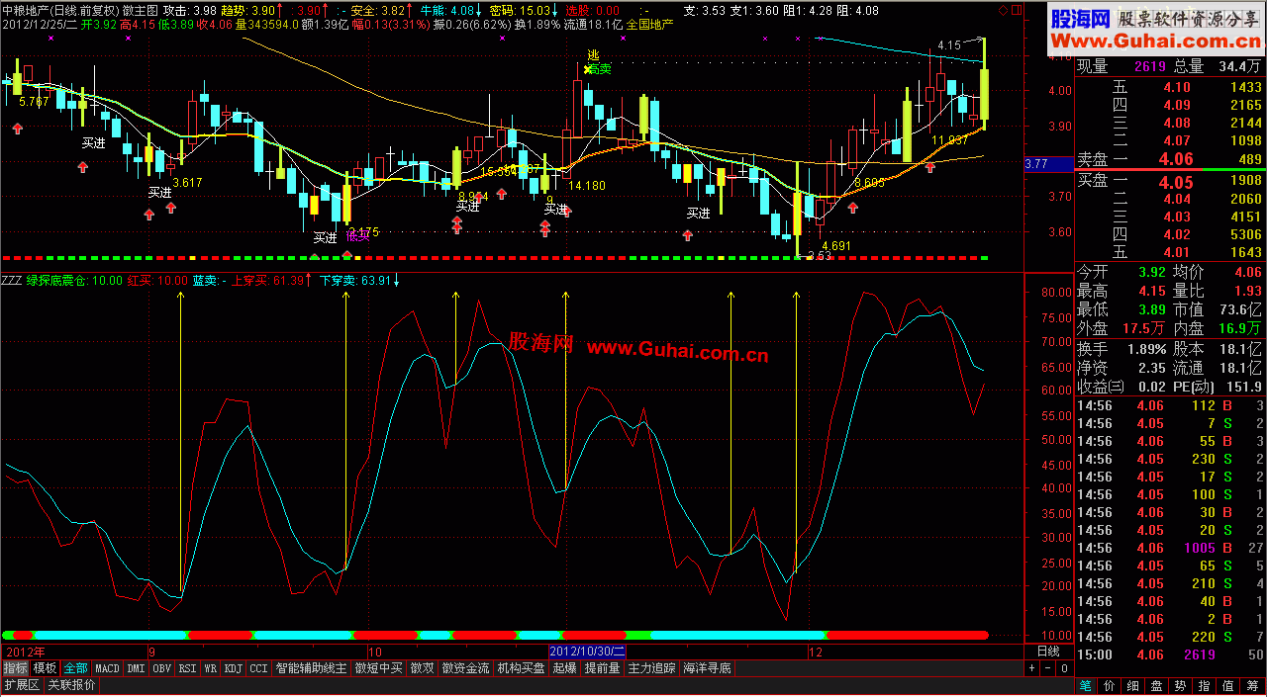Image resolution: width=1267 pixels, height=697 pixels.
Task: Click the 日线 period label
Action: click(x=1047, y=653)
